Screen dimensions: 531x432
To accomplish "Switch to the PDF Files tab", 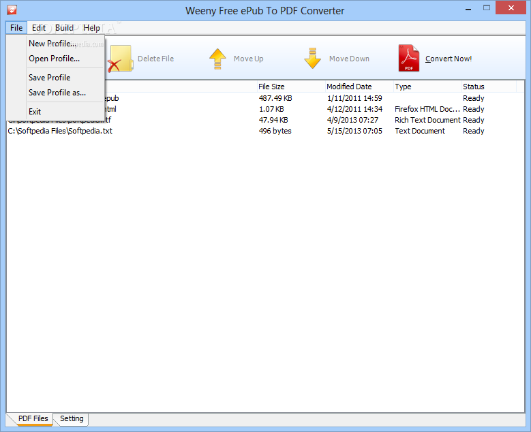I will 33,418.
